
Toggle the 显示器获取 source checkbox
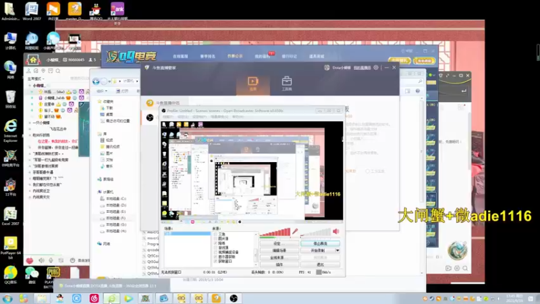point(215,257)
